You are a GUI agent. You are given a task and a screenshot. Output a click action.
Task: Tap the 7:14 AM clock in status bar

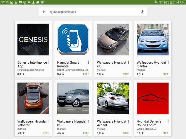coord(179,2)
